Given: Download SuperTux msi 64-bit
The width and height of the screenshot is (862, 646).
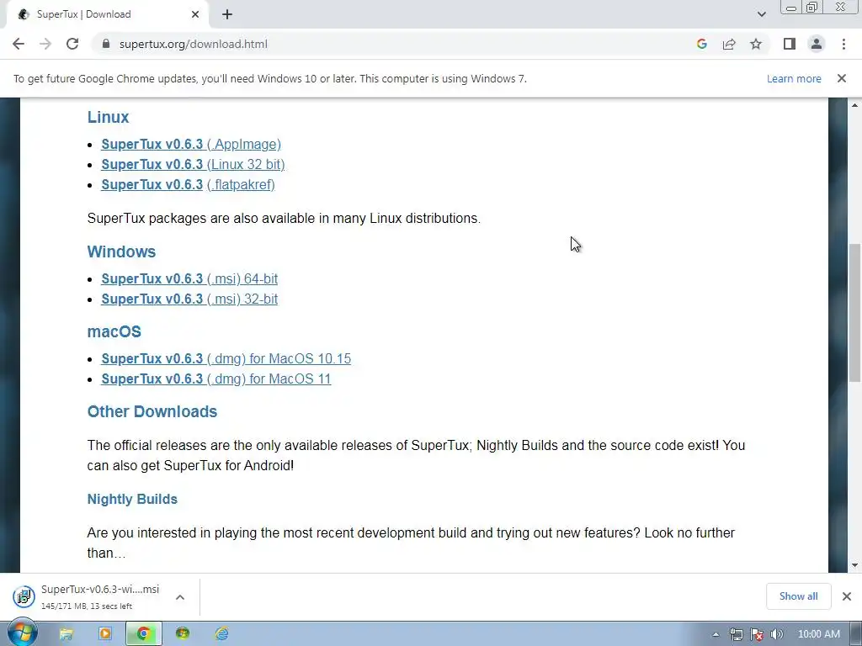Looking at the screenshot, I should tap(189, 279).
